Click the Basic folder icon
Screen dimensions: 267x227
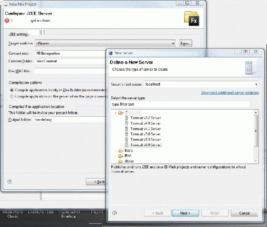point(121,150)
